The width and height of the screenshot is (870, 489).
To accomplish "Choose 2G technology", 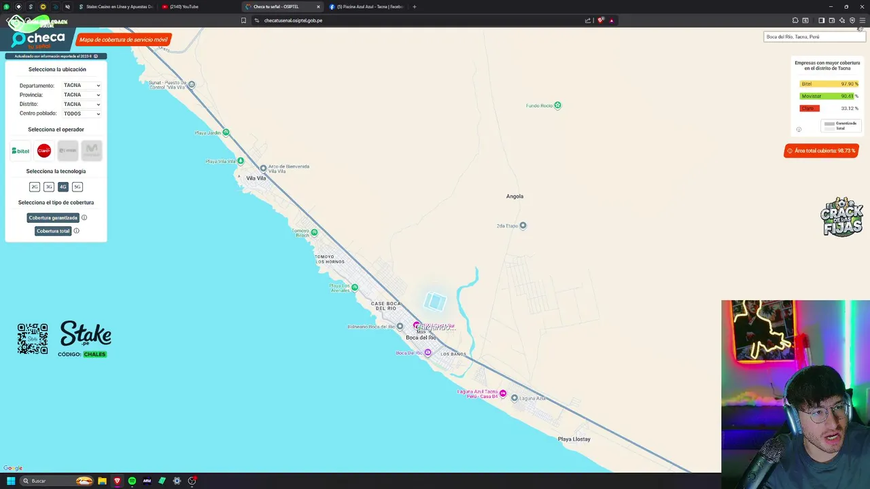I will 35,187.
